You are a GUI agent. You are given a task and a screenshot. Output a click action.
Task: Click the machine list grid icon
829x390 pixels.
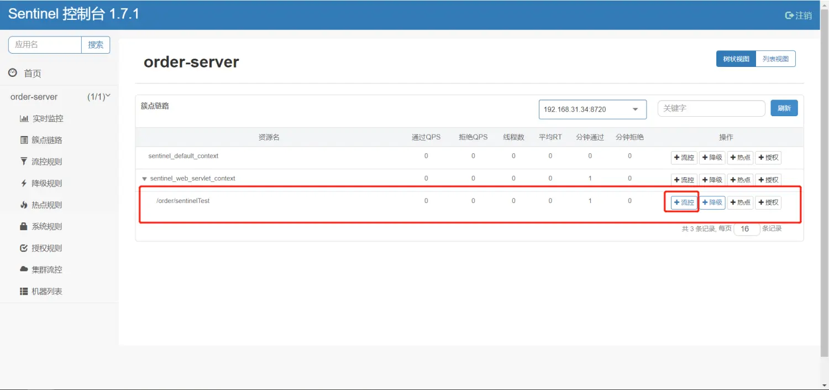pos(24,292)
